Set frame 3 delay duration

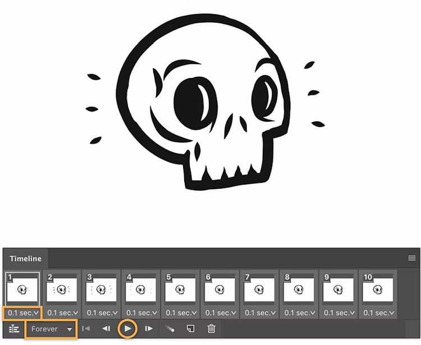point(101,312)
